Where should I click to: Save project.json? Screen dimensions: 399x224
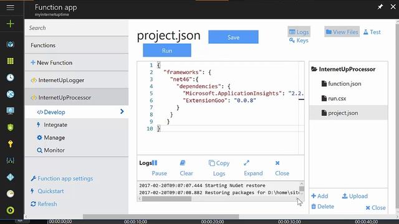pos(233,37)
